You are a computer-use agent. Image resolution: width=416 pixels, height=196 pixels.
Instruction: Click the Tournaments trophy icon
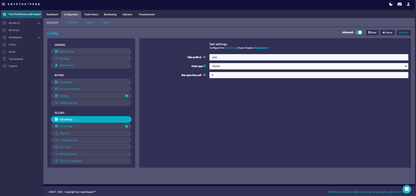(4, 59)
